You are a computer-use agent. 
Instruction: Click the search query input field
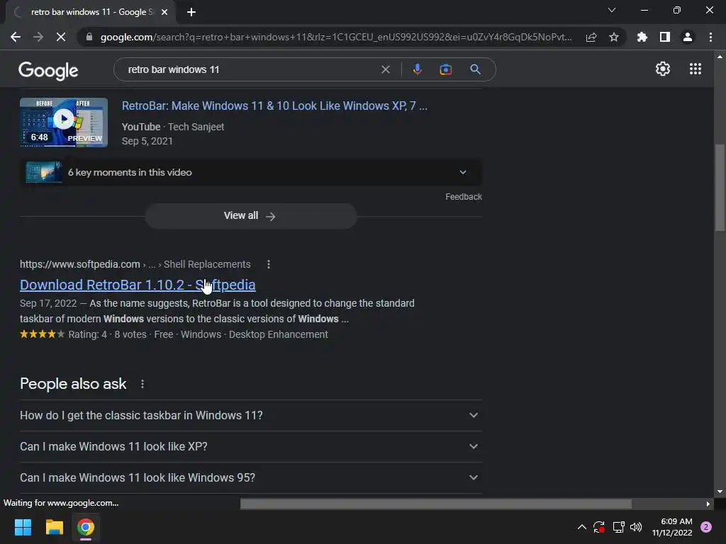click(250, 69)
